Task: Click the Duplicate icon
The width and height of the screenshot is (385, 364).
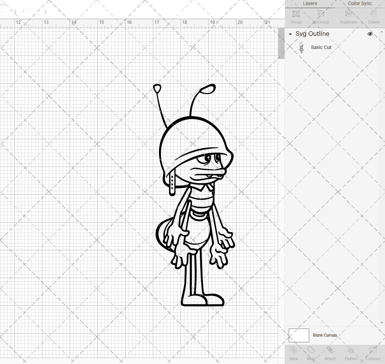Action: point(348,14)
